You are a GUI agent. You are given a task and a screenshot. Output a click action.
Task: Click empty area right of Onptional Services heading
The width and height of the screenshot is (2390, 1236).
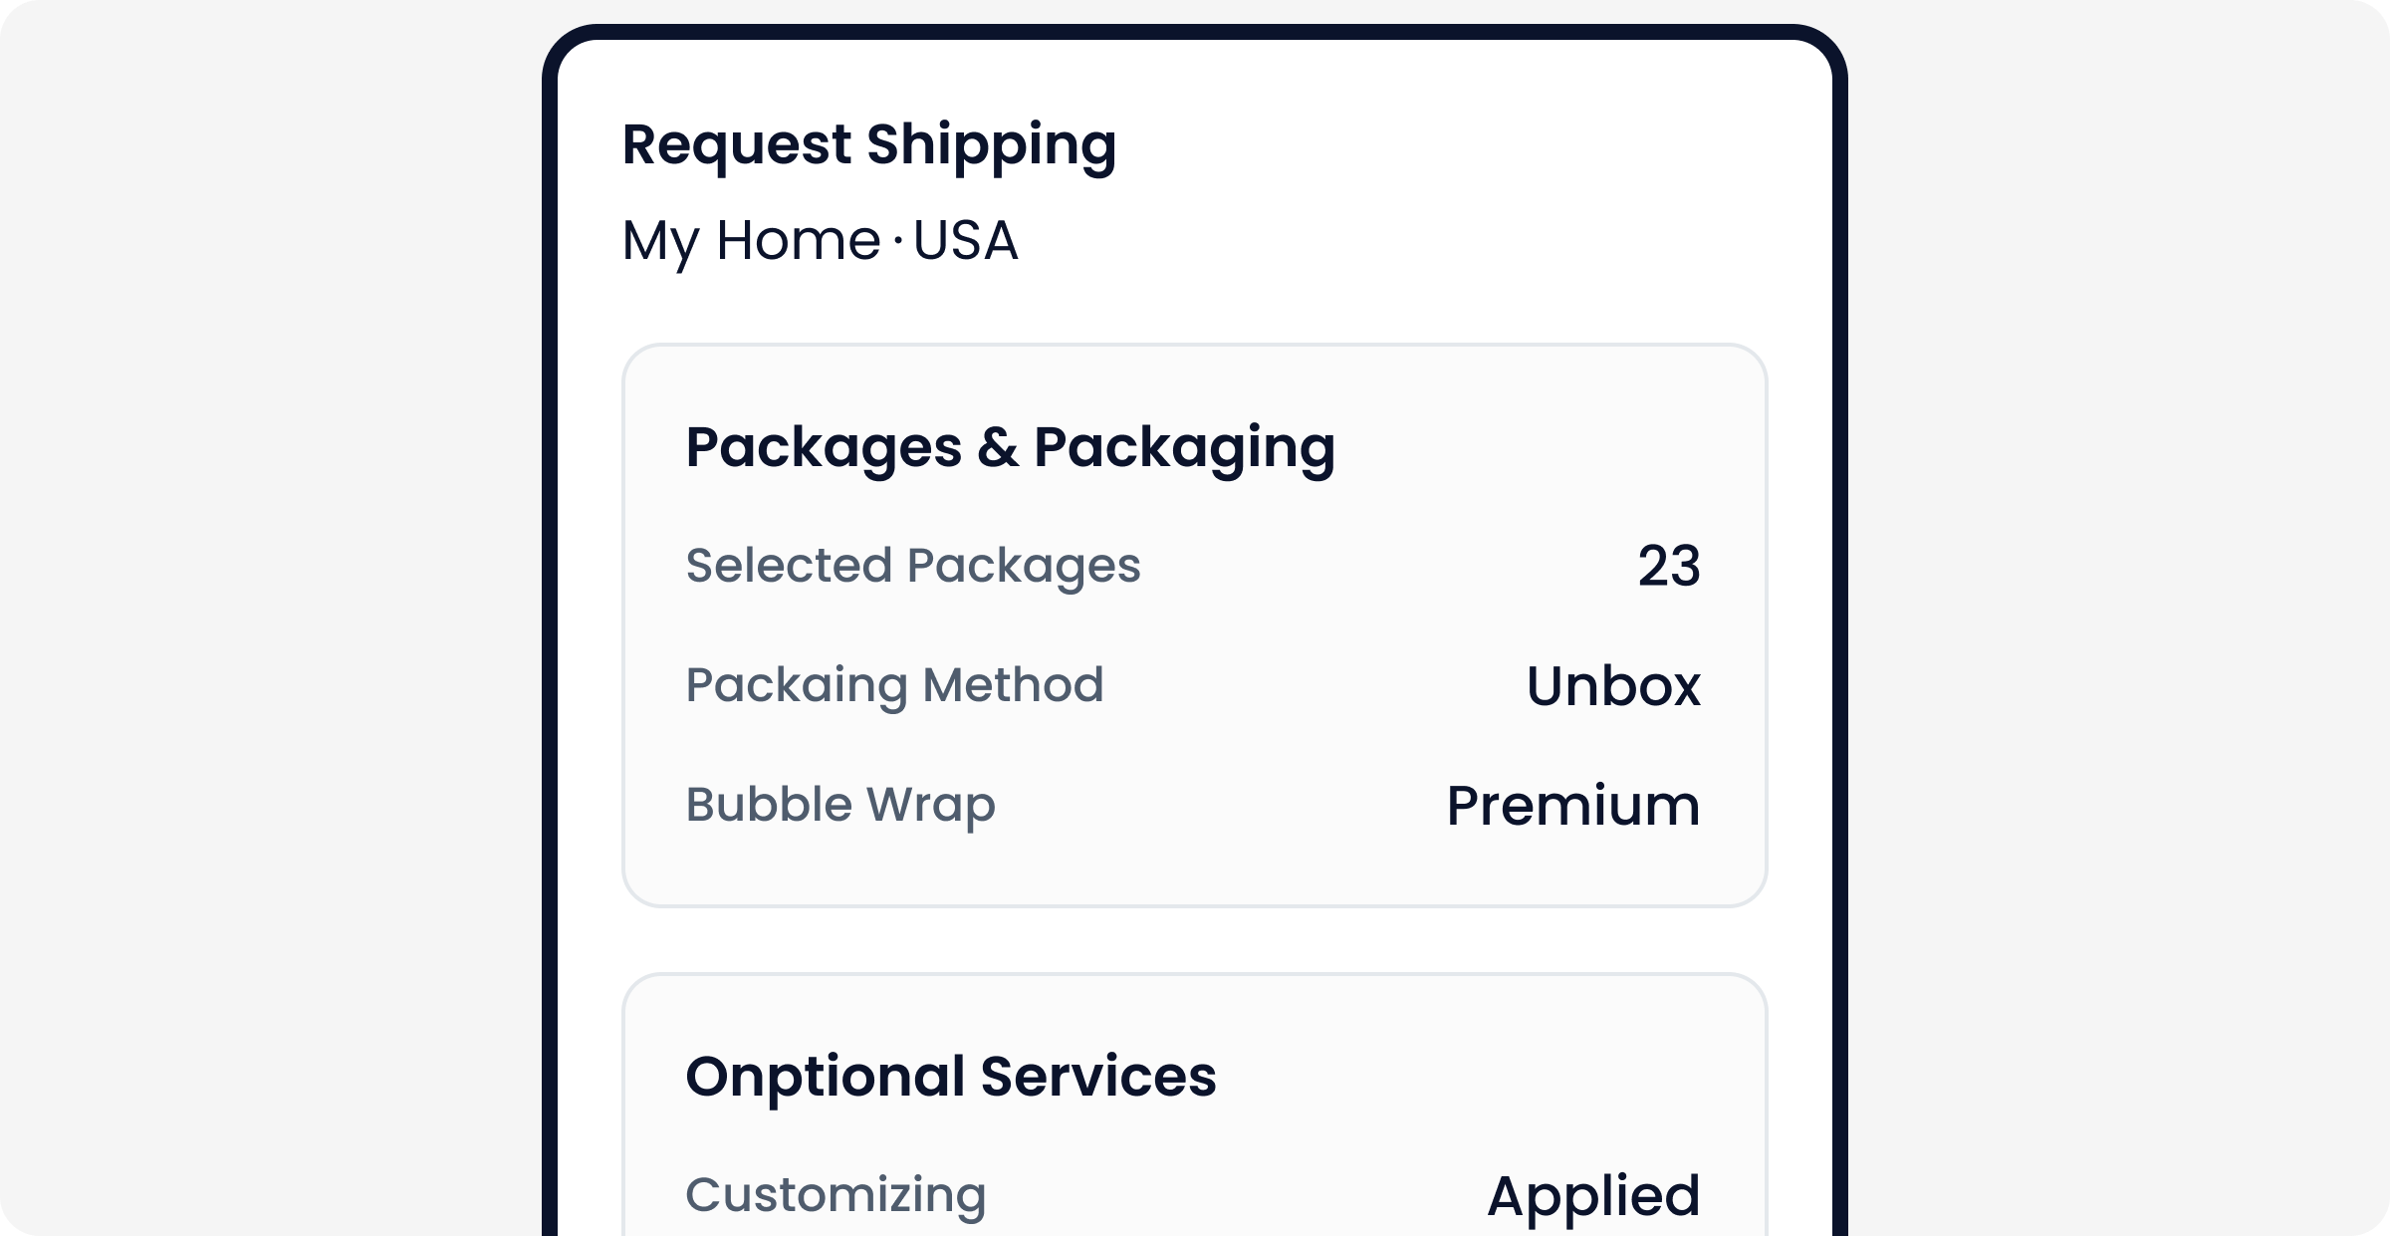(x=1494, y=1077)
